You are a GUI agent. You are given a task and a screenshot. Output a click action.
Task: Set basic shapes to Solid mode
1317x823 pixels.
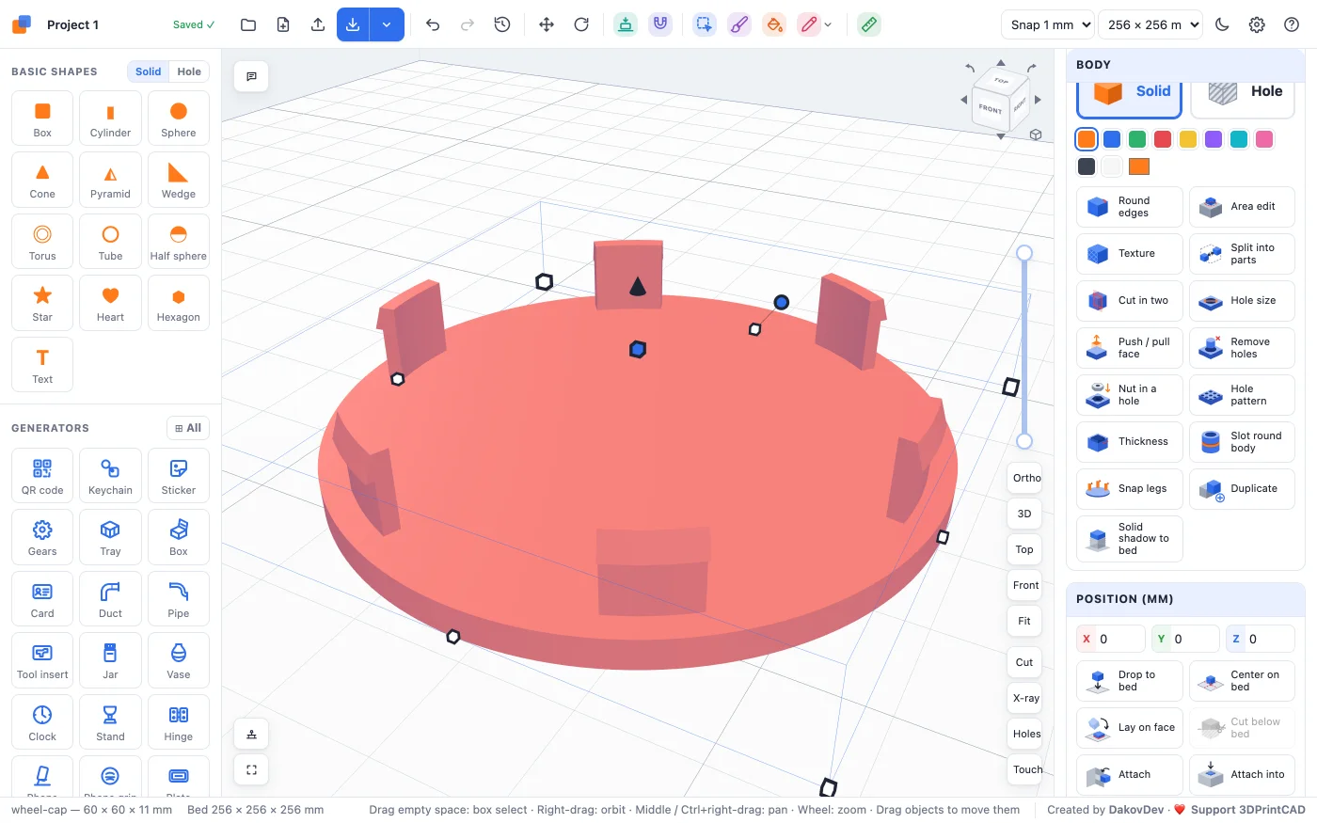(x=148, y=71)
